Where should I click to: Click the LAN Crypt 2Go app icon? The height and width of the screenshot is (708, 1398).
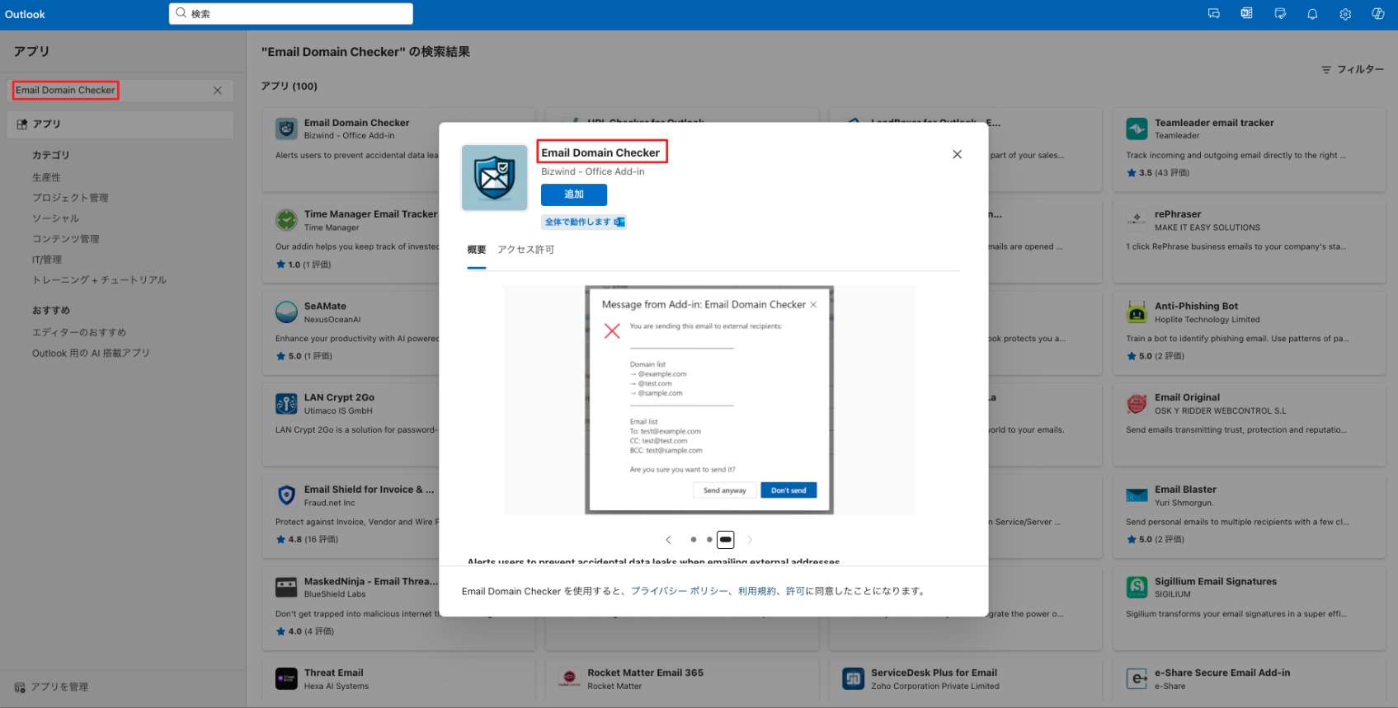coord(286,404)
